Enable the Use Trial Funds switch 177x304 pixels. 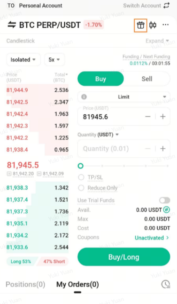coord(165,200)
